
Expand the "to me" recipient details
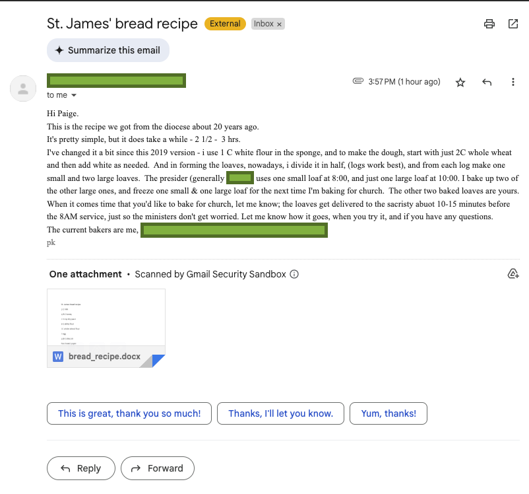point(74,95)
